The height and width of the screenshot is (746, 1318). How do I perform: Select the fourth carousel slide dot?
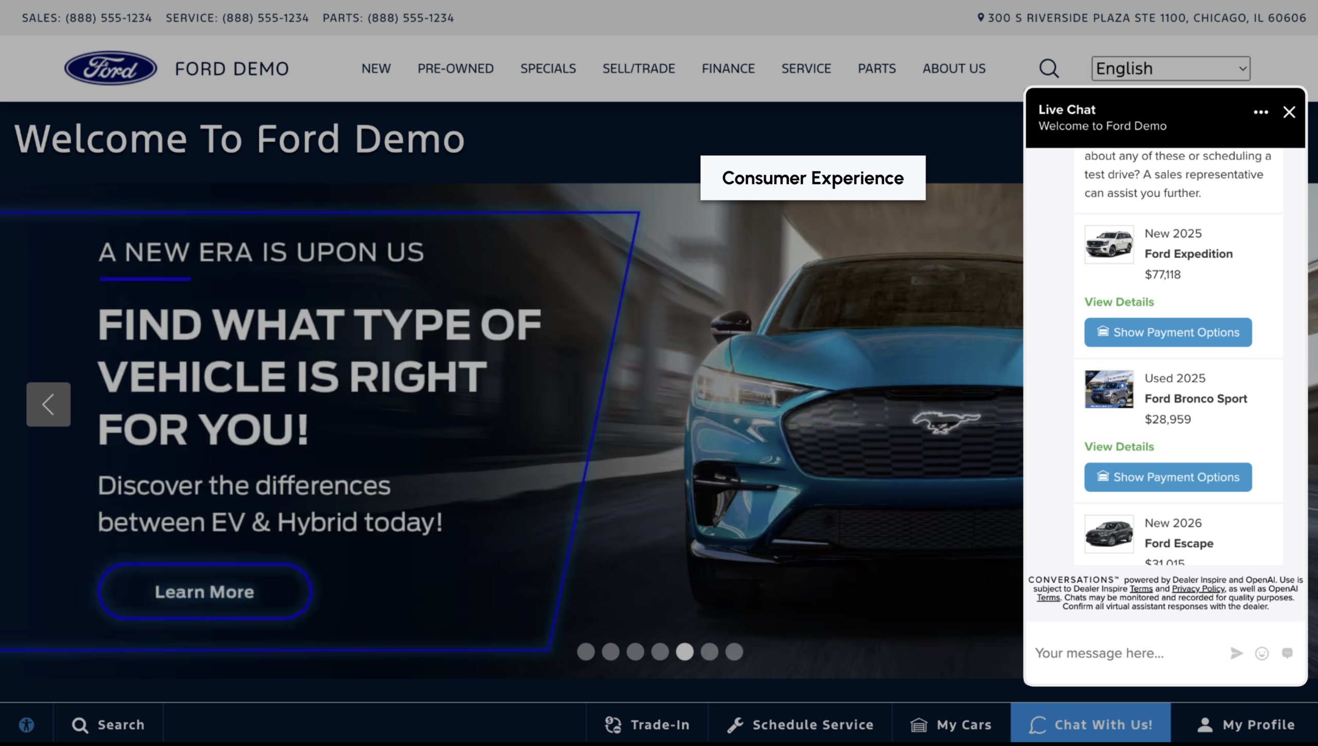[x=660, y=652]
